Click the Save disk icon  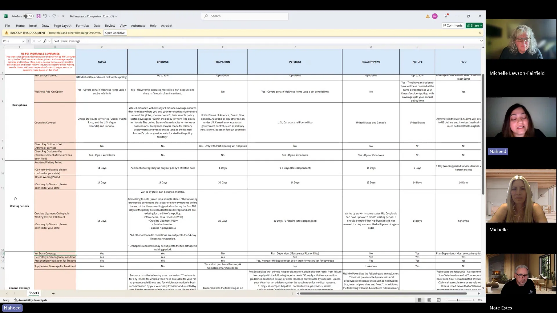click(38, 16)
